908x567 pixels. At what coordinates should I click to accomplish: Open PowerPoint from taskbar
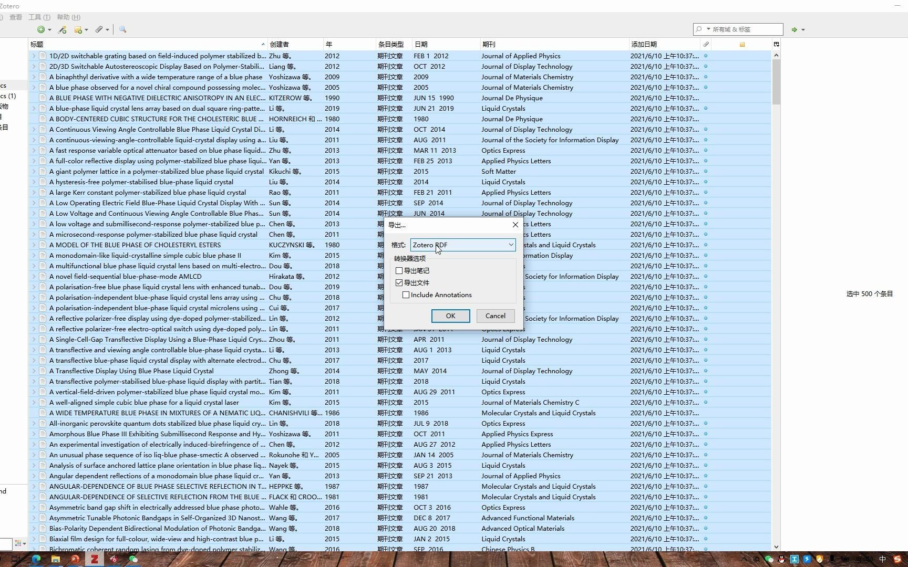point(75,559)
